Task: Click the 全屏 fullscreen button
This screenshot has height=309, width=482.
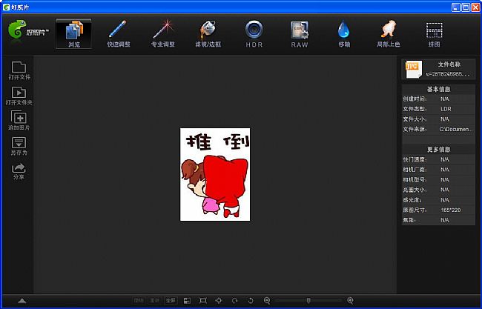Action: click(x=171, y=300)
